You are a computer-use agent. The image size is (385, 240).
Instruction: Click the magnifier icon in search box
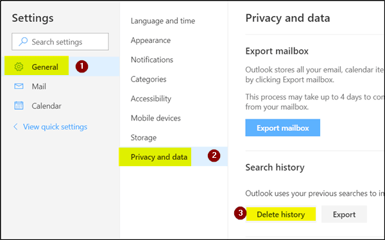click(23, 42)
